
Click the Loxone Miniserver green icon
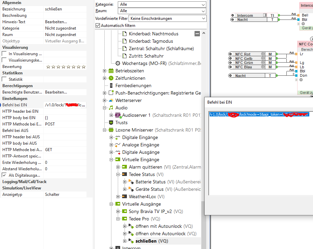point(111,130)
